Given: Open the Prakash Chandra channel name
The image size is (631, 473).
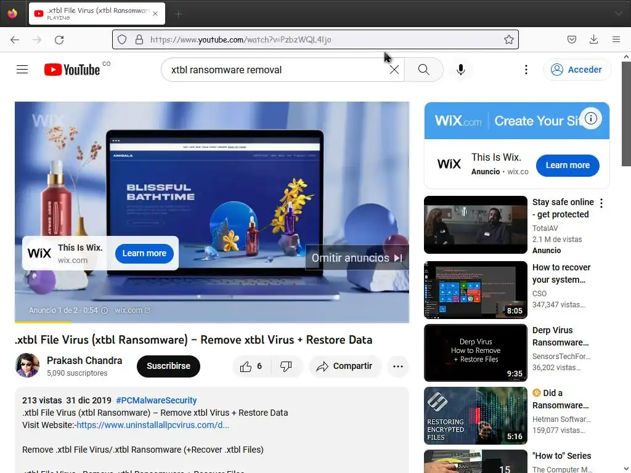Looking at the screenshot, I should click(84, 360).
